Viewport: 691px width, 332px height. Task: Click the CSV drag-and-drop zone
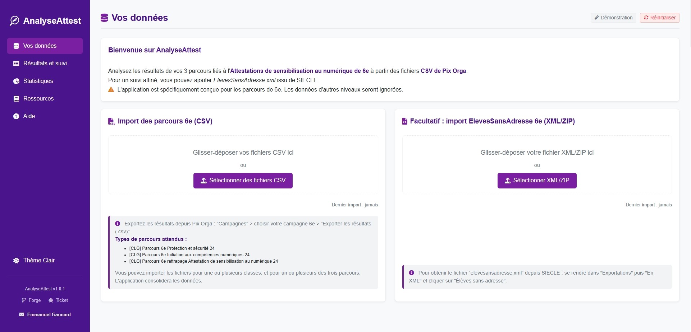(x=243, y=153)
